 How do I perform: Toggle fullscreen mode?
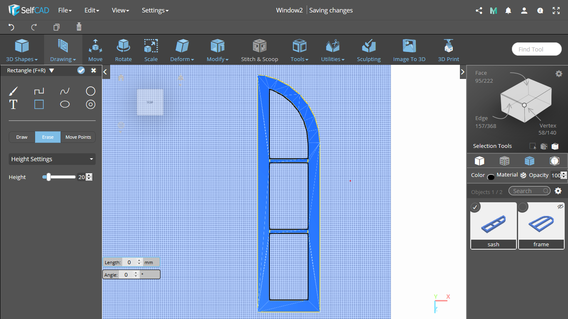pyautogui.click(x=556, y=11)
